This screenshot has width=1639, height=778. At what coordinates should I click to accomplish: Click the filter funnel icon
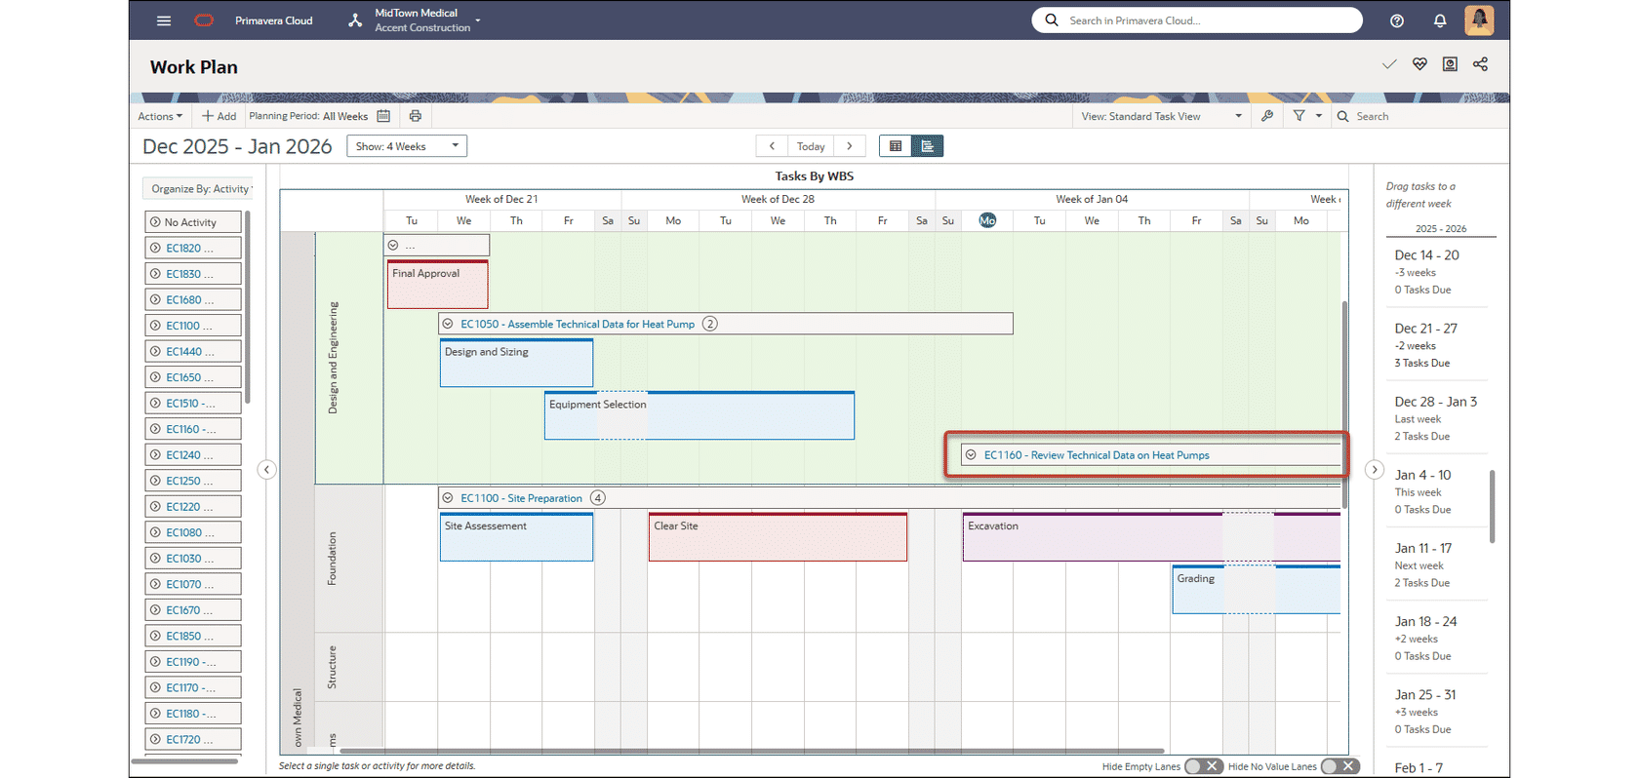pyautogui.click(x=1299, y=116)
